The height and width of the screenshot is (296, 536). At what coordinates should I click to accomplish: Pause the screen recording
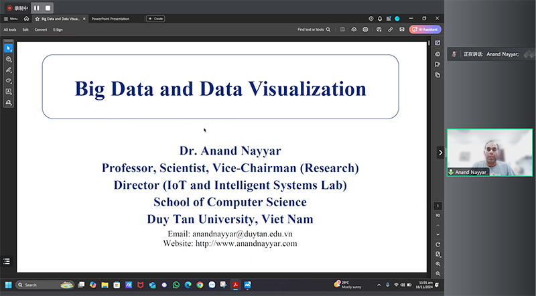tap(36, 7)
